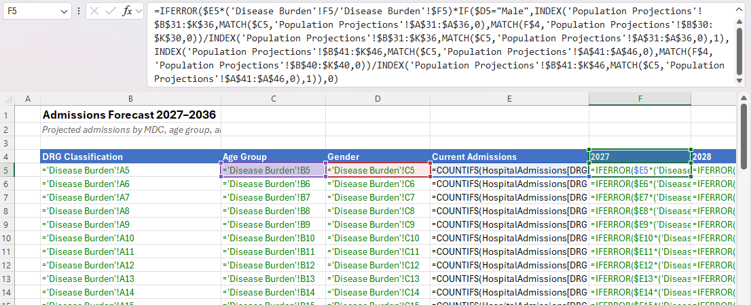This screenshot has height=305, width=751.
Task: Click cell ='Disease Burden'!B5
Action: tap(273, 170)
